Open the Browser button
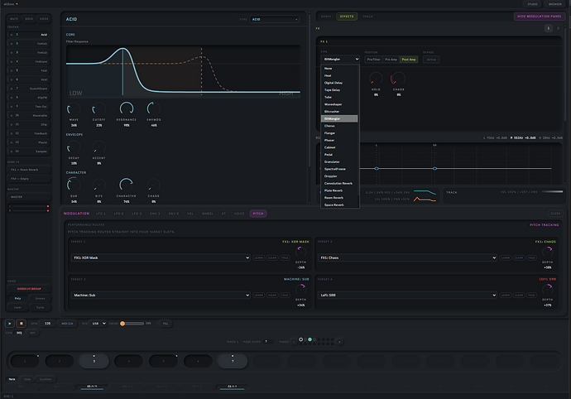571x399 pixels. tap(555, 4)
